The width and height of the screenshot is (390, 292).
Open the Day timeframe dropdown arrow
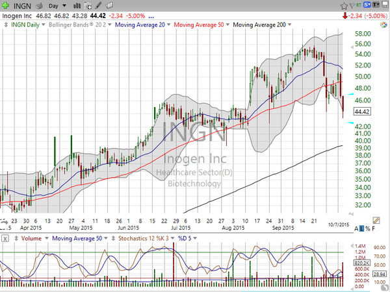[64, 5]
